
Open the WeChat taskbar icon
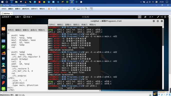point(30,2)
